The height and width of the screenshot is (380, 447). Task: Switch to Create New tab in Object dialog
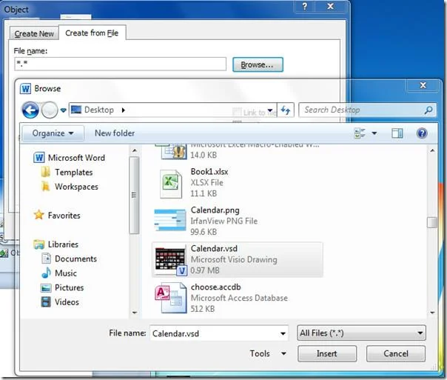34,33
